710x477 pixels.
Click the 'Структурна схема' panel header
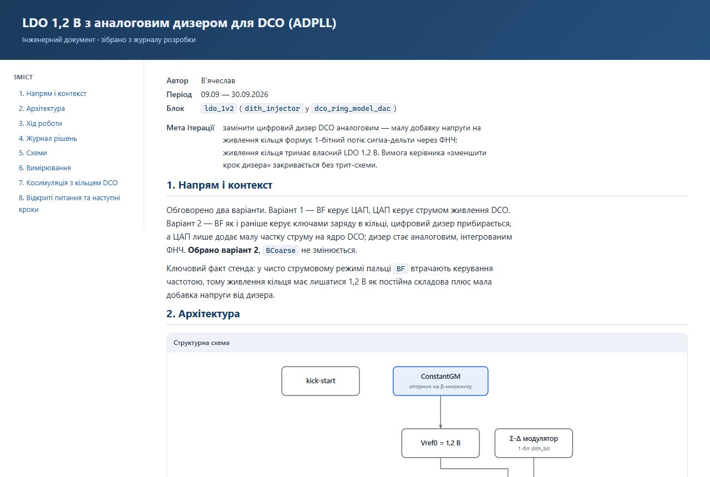click(427, 343)
